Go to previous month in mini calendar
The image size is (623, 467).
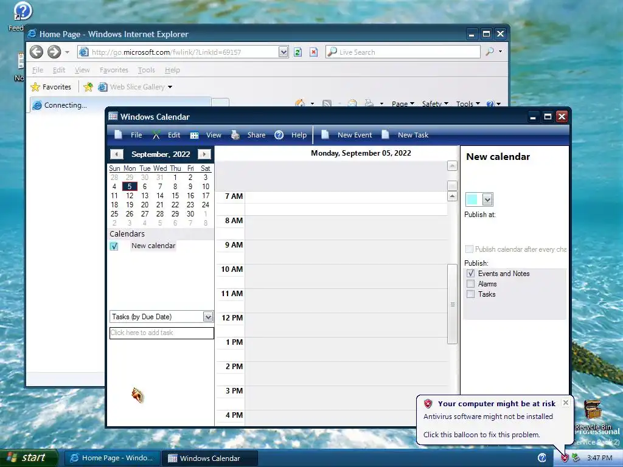[x=116, y=154]
